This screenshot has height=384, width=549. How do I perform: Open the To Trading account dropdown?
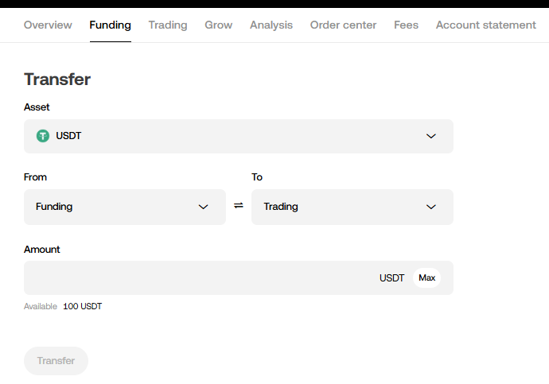click(352, 207)
